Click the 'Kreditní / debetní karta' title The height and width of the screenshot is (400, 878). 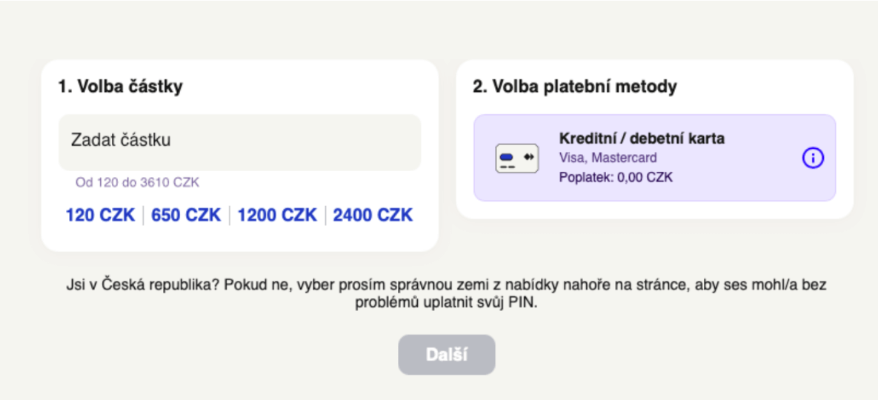coord(642,139)
